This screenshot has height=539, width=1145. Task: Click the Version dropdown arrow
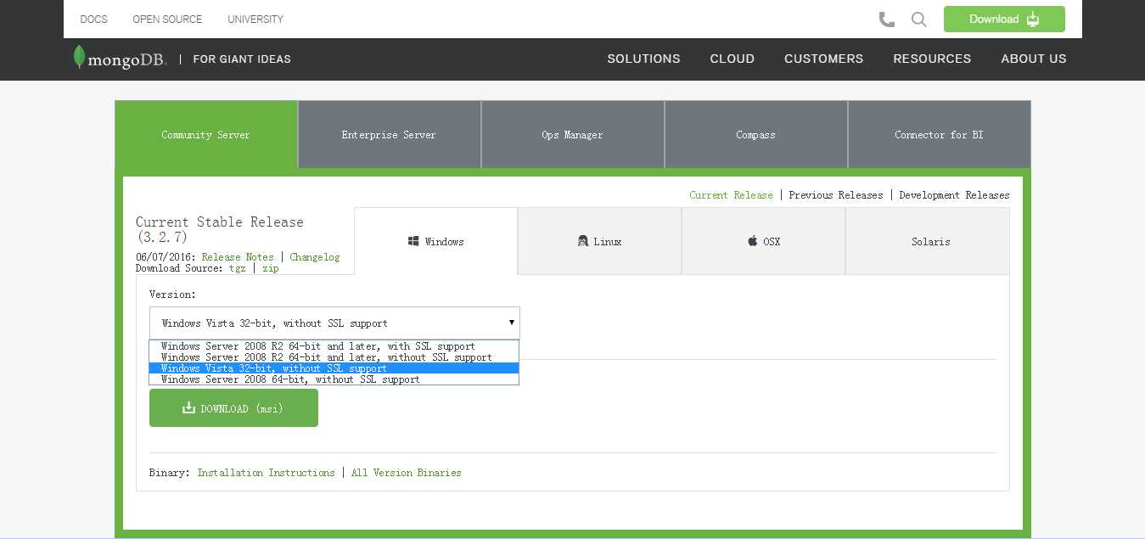(511, 323)
